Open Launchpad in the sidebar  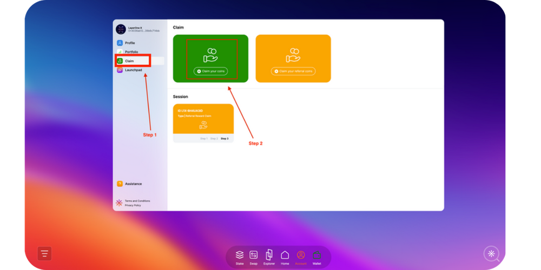[133, 70]
